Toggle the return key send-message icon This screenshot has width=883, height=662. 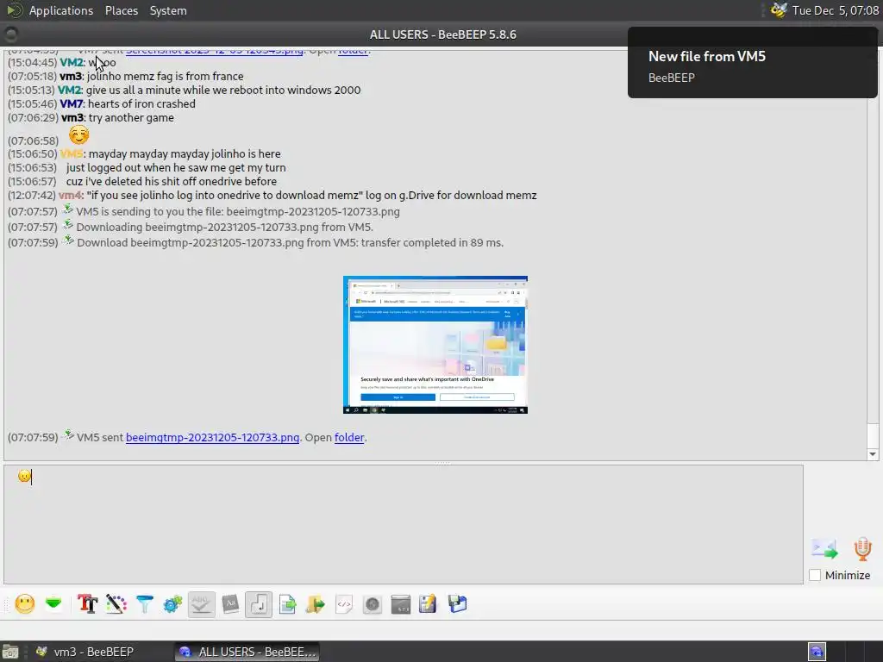(259, 604)
